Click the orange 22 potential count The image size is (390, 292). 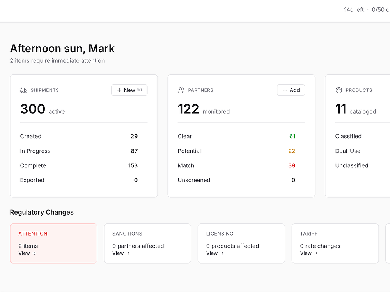(292, 151)
